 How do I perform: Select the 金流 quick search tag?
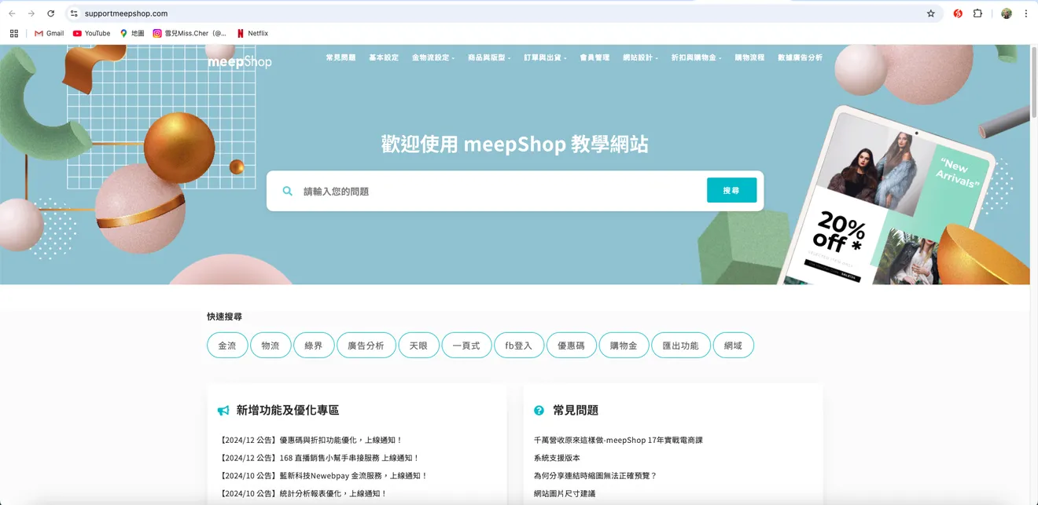click(227, 346)
